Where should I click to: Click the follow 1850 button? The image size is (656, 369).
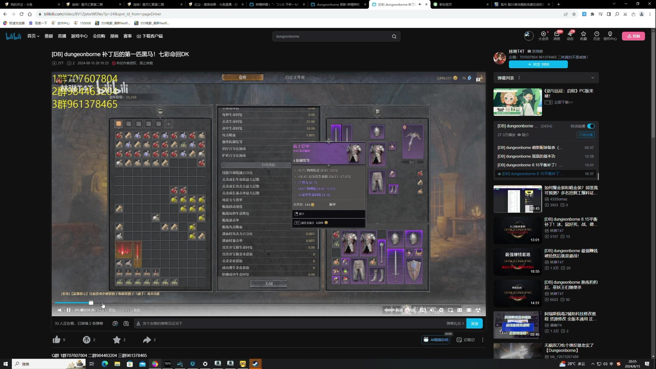538,64
